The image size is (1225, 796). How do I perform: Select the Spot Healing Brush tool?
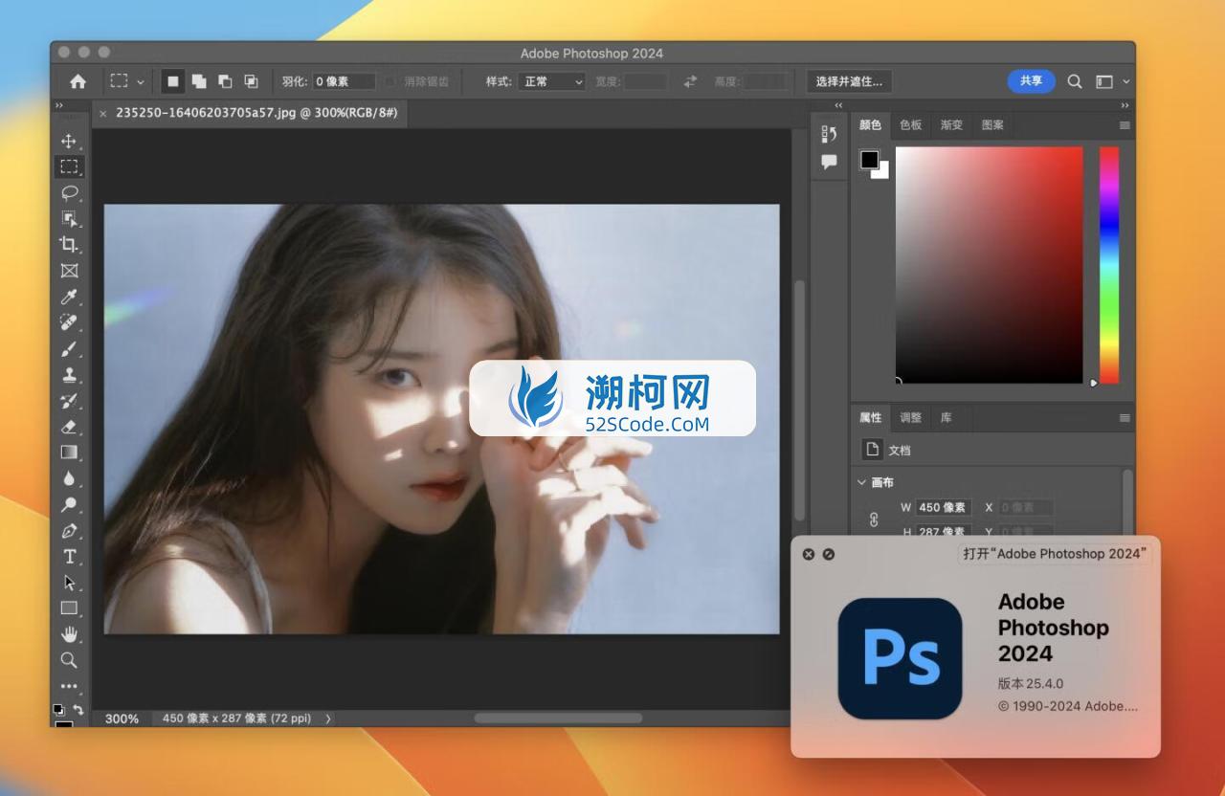(69, 322)
